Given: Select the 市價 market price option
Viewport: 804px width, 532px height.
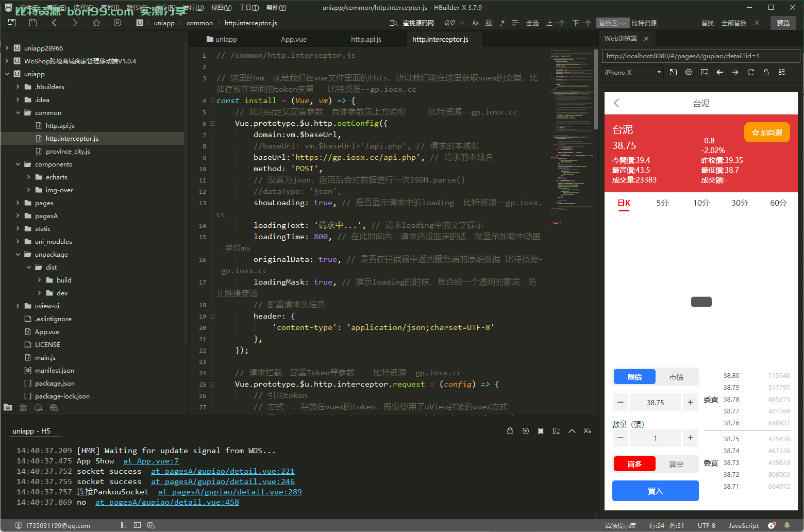Looking at the screenshot, I should pyautogui.click(x=676, y=377).
